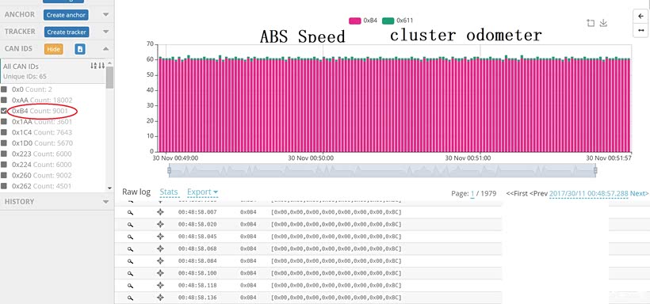This screenshot has height=304, width=650.
Task: Click the page number 1 link
Action: pyautogui.click(x=472, y=193)
